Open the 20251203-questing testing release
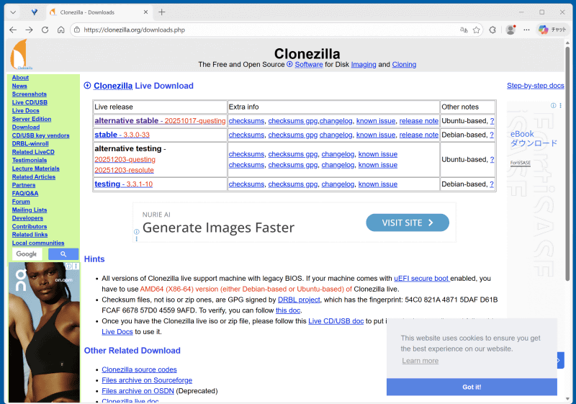 coord(125,159)
